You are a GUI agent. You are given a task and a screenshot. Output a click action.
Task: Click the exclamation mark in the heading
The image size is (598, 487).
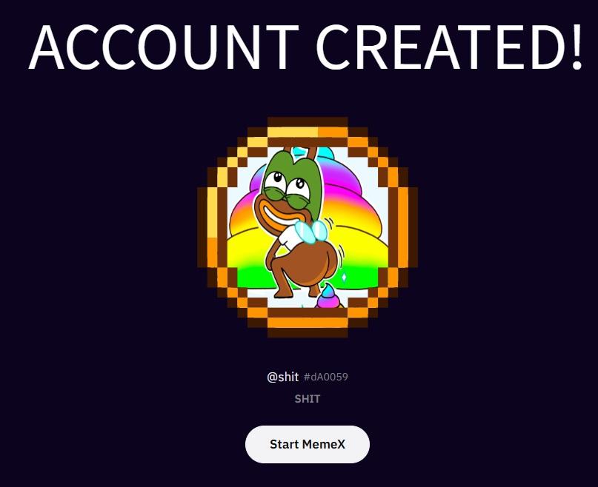(x=577, y=47)
